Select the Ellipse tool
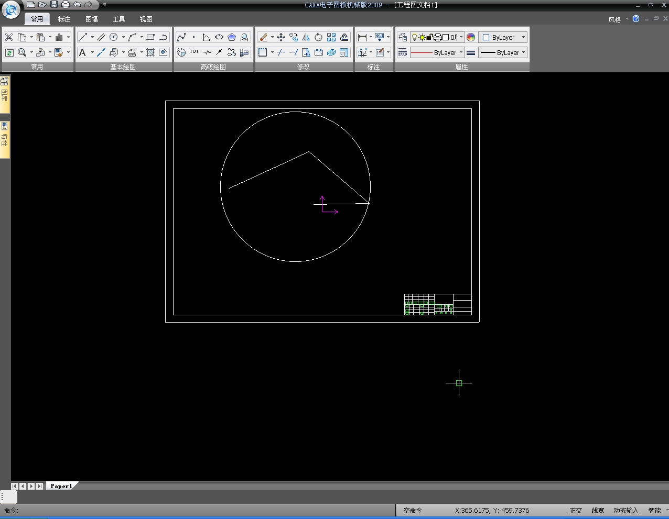The height and width of the screenshot is (519, 669). pos(219,37)
